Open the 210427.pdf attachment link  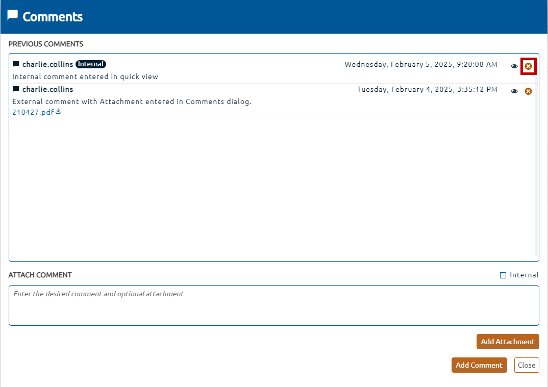(x=33, y=112)
